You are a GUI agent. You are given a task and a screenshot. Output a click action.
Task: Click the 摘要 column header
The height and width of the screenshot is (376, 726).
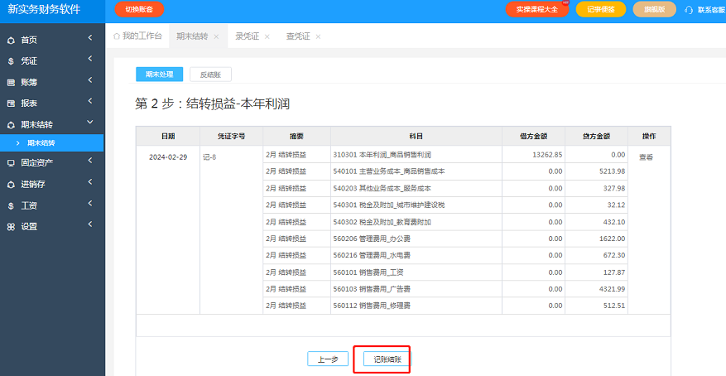click(x=297, y=136)
